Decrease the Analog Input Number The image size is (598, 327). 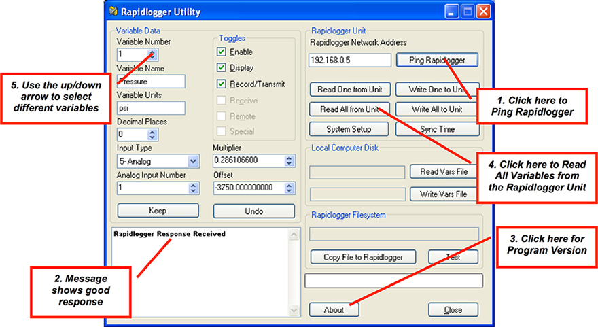(194, 190)
